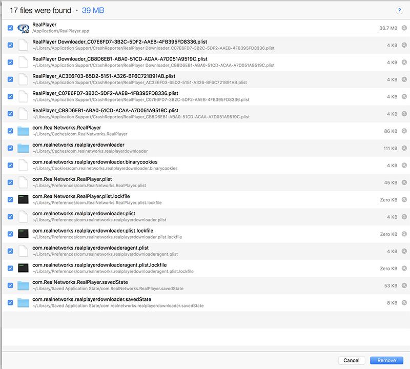Click magnifier icon for RealPlayer Downloader_CB8D6EB1 plist
This screenshot has width=410, height=369.
point(404,62)
